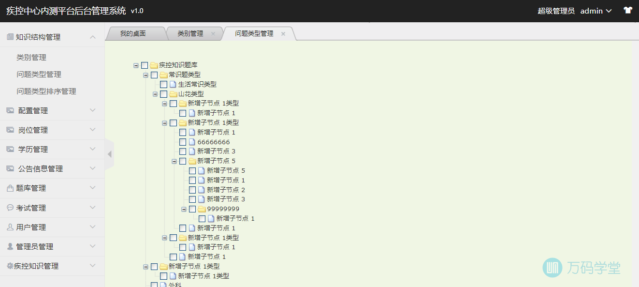Click the gear icon beside 疾控知识管理
The image size is (639, 287).
click(x=10, y=266)
